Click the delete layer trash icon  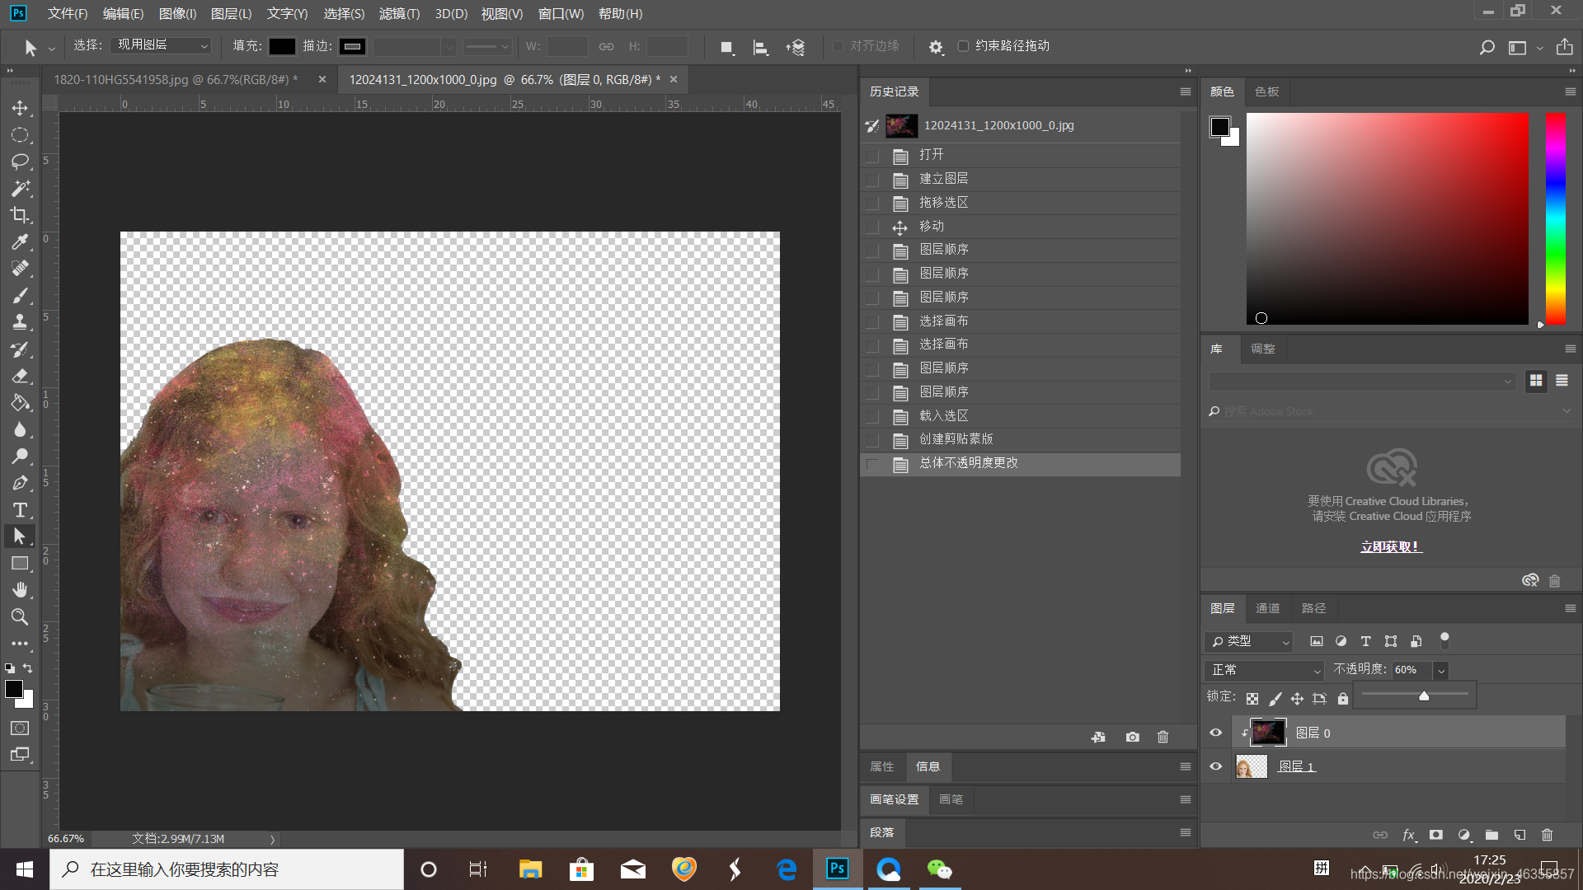pyautogui.click(x=1547, y=835)
